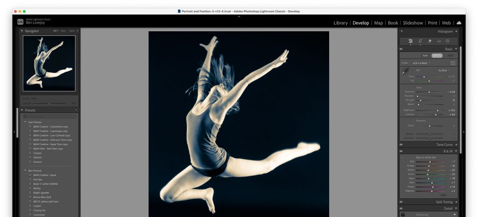The image size is (478, 217).
Task: Click the Exposure slider handle
Action: (429, 92)
